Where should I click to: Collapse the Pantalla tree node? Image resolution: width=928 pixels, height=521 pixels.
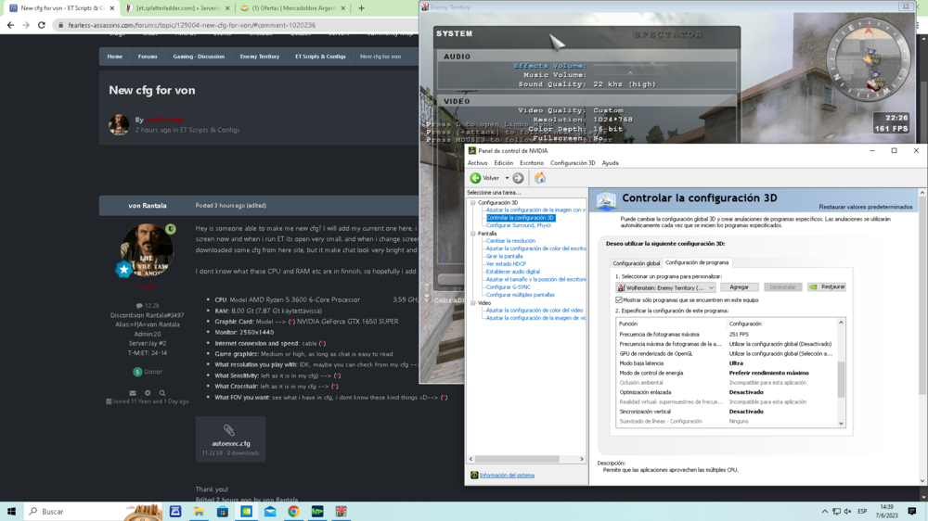[x=473, y=234]
